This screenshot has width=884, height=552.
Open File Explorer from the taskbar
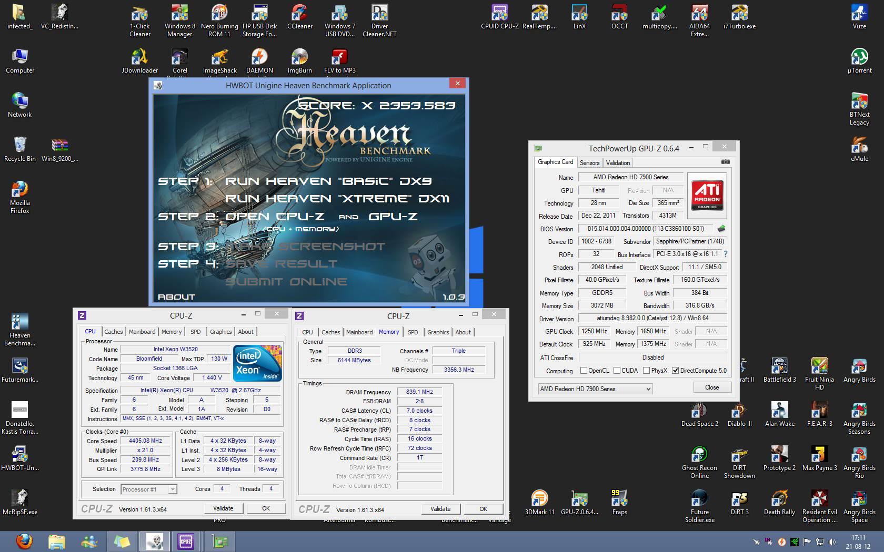[56, 541]
